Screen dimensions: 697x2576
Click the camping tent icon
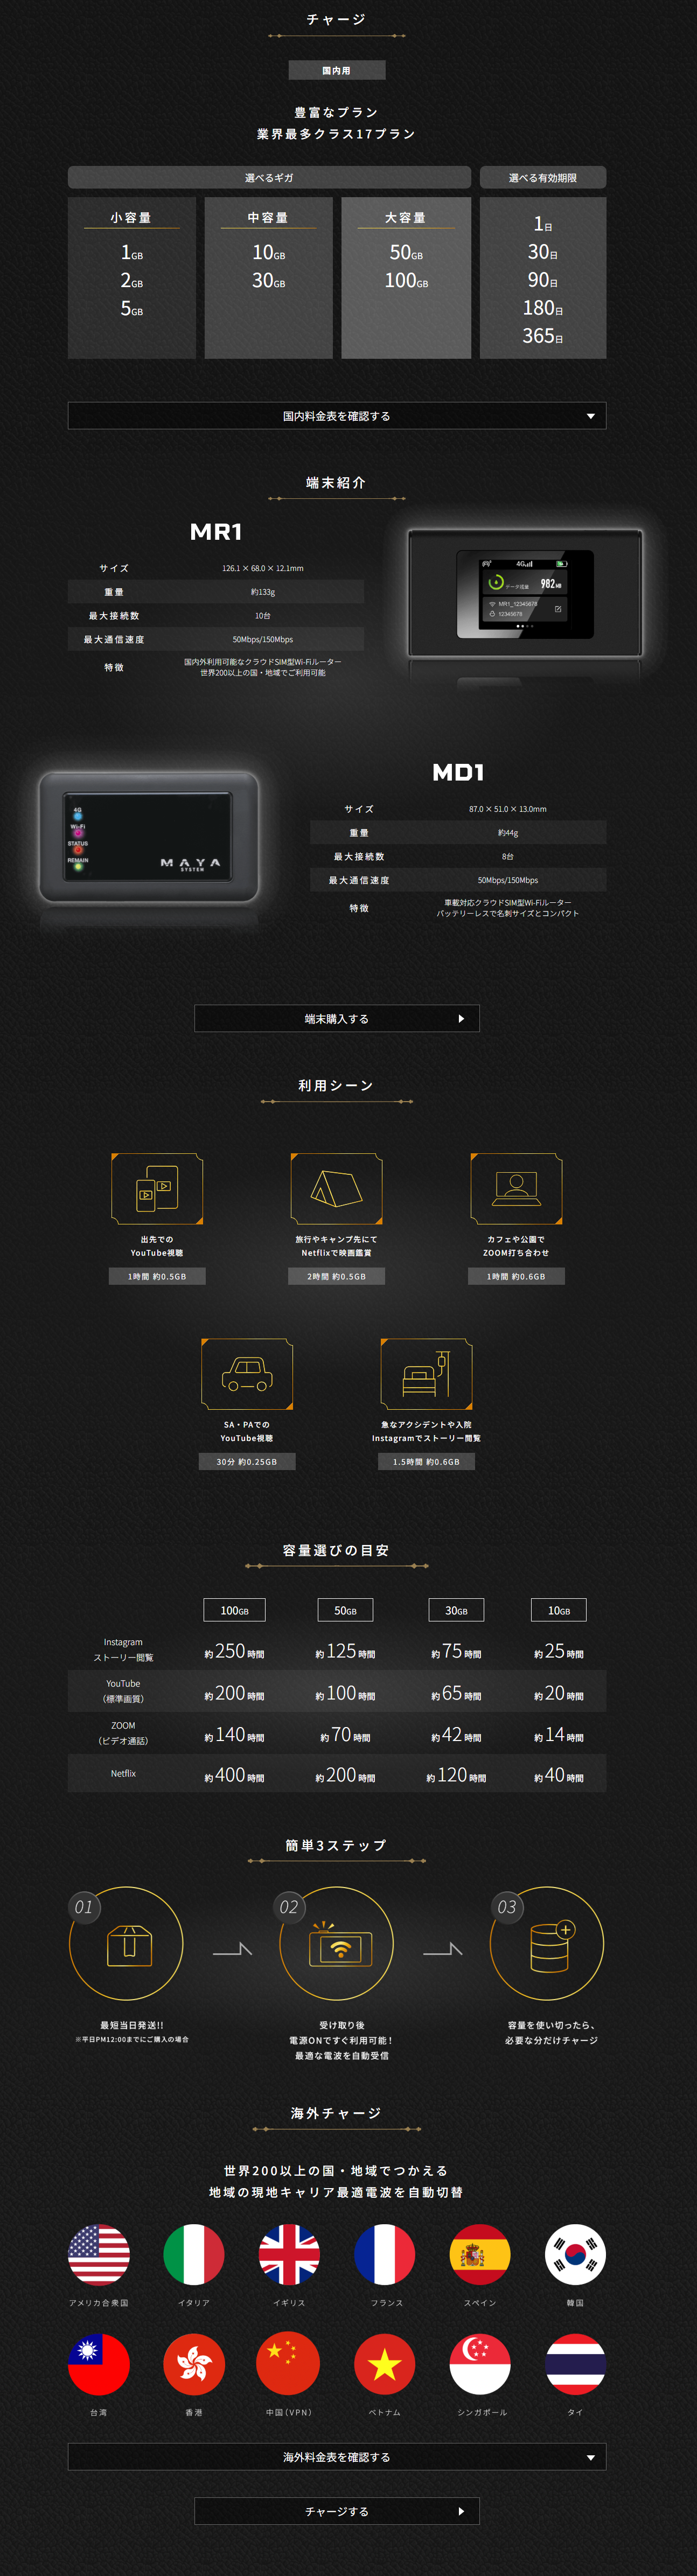(336, 1188)
